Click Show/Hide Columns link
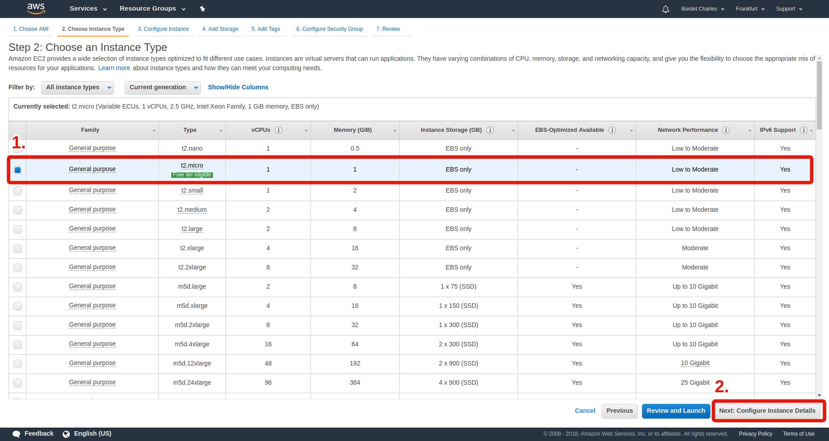 pos(238,87)
